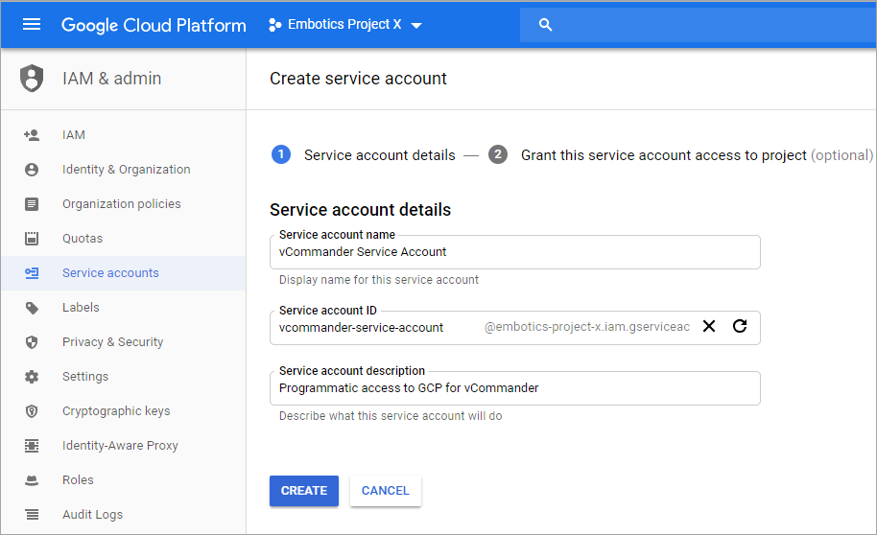Click the Identity & Organization person icon

tap(32, 170)
